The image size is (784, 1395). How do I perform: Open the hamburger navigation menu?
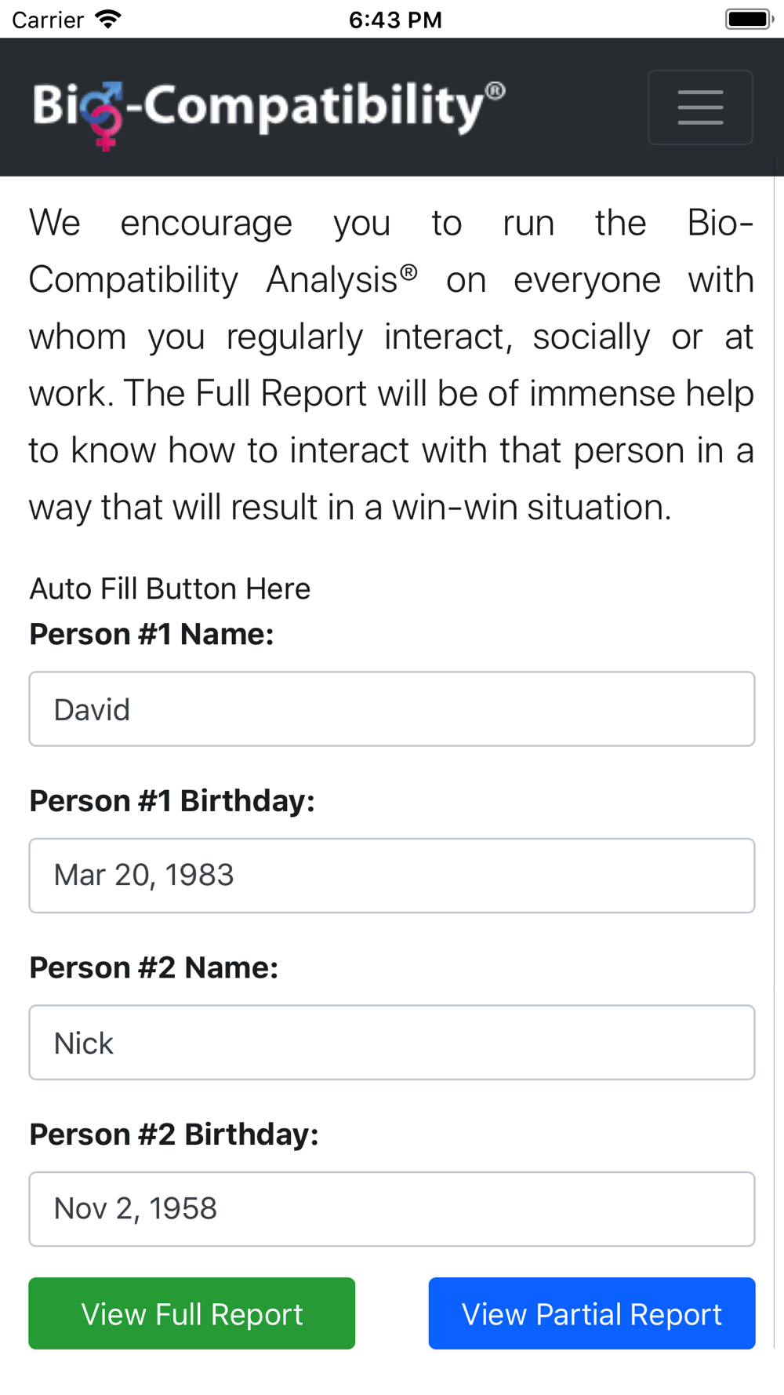pyautogui.click(x=700, y=107)
